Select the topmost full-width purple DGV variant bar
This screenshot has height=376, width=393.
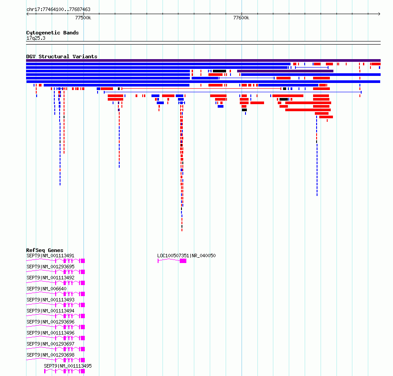coord(203,60)
